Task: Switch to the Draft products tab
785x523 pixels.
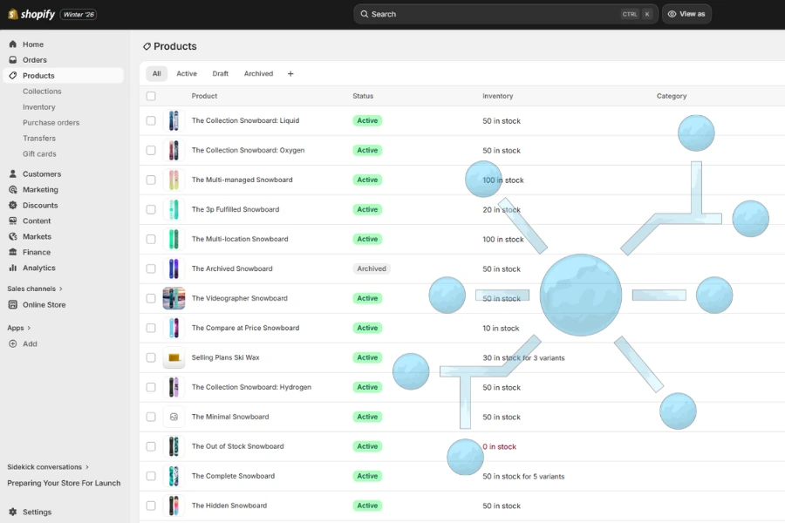Action: pyautogui.click(x=219, y=73)
